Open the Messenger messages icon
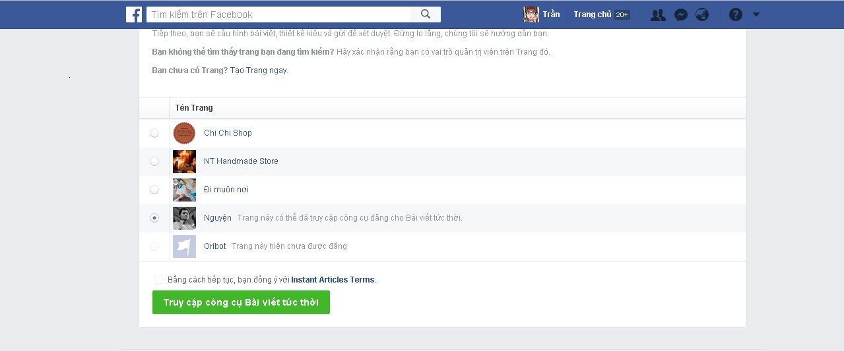The width and height of the screenshot is (844, 351). tap(681, 14)
